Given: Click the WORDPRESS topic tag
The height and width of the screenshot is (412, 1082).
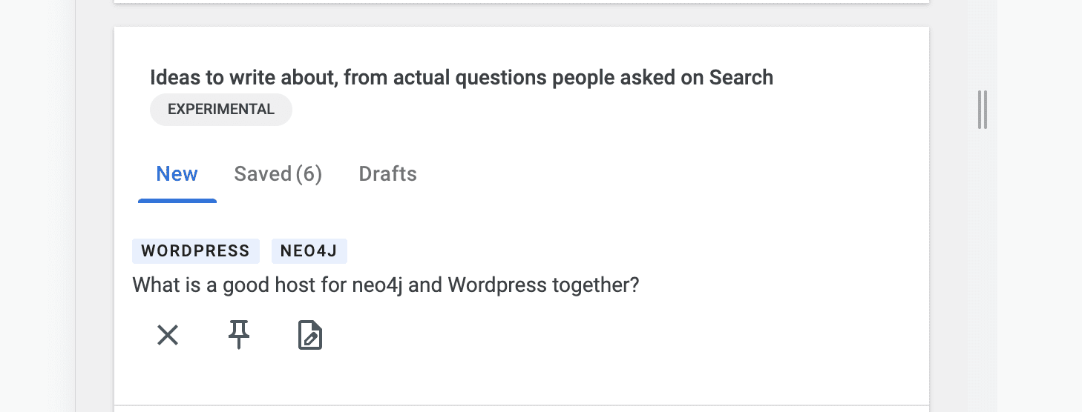Looking at the screenshot, I should click(195, 251).
